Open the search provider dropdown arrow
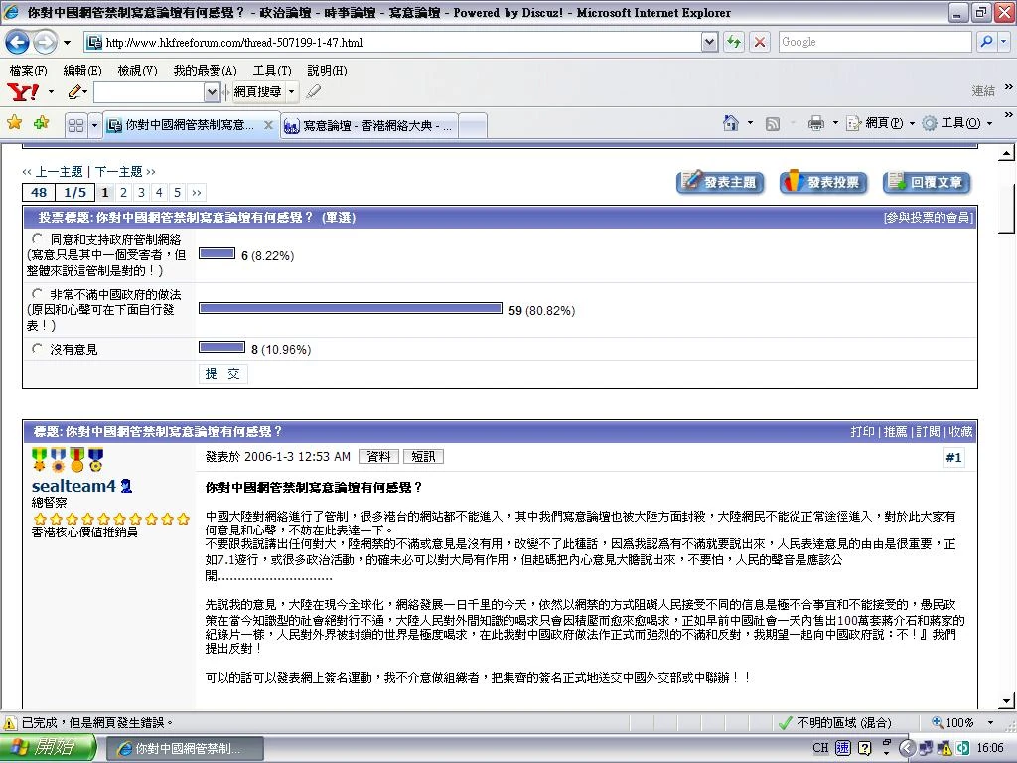 1003,42
